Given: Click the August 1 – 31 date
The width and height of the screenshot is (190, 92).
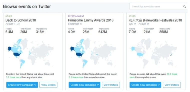Looking at the screenshot, I should point(12,24).
